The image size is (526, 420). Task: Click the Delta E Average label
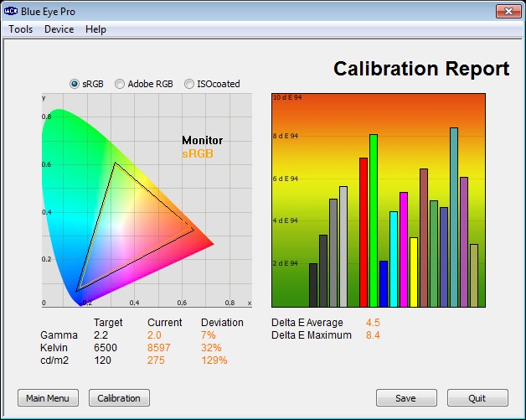click(x=307, y=323)
